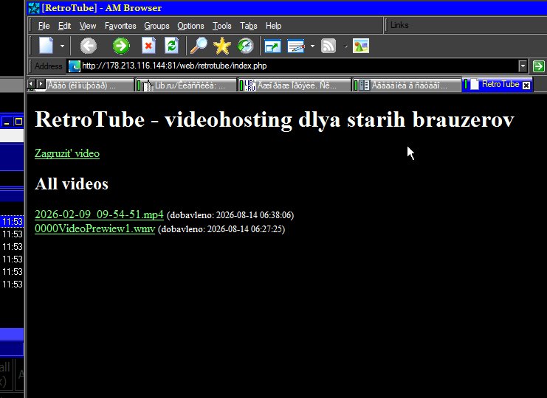
Task: Click the page icon in the address bar
Action: (x=74, y=66)
